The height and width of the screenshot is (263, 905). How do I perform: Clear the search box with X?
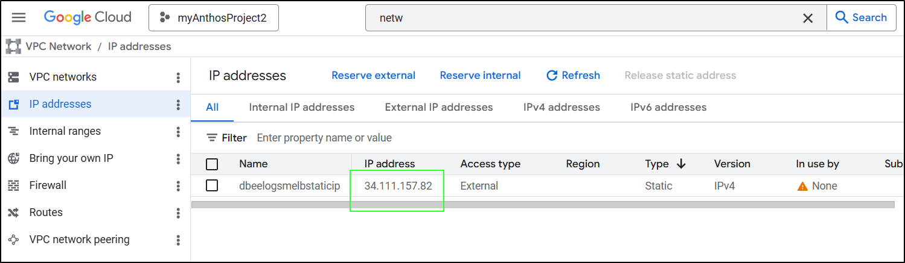pyautogui.click(x=808, y=18)
